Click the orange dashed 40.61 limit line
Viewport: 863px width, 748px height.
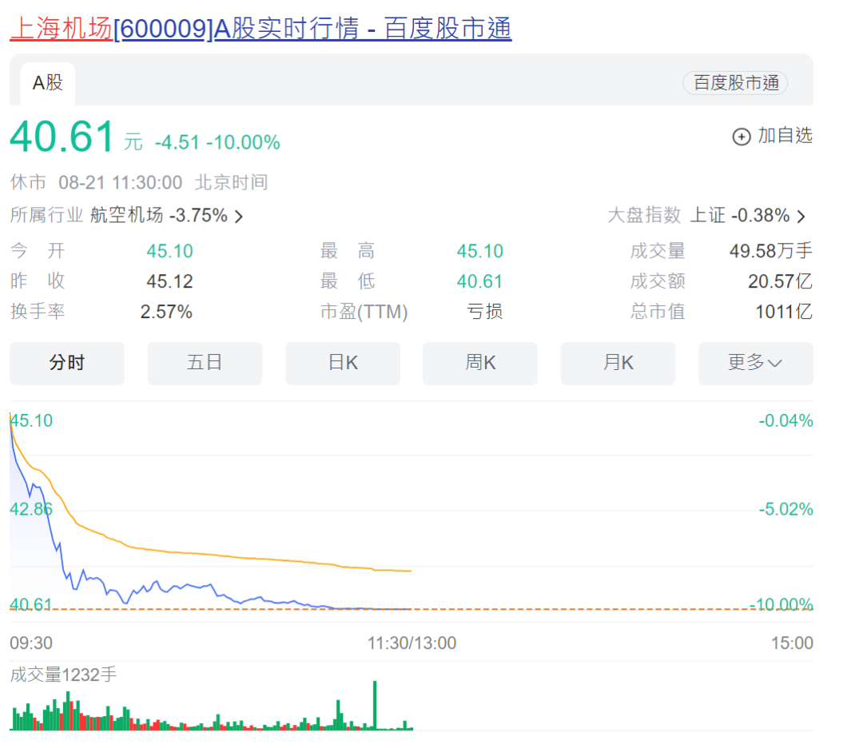click(559, 609)
